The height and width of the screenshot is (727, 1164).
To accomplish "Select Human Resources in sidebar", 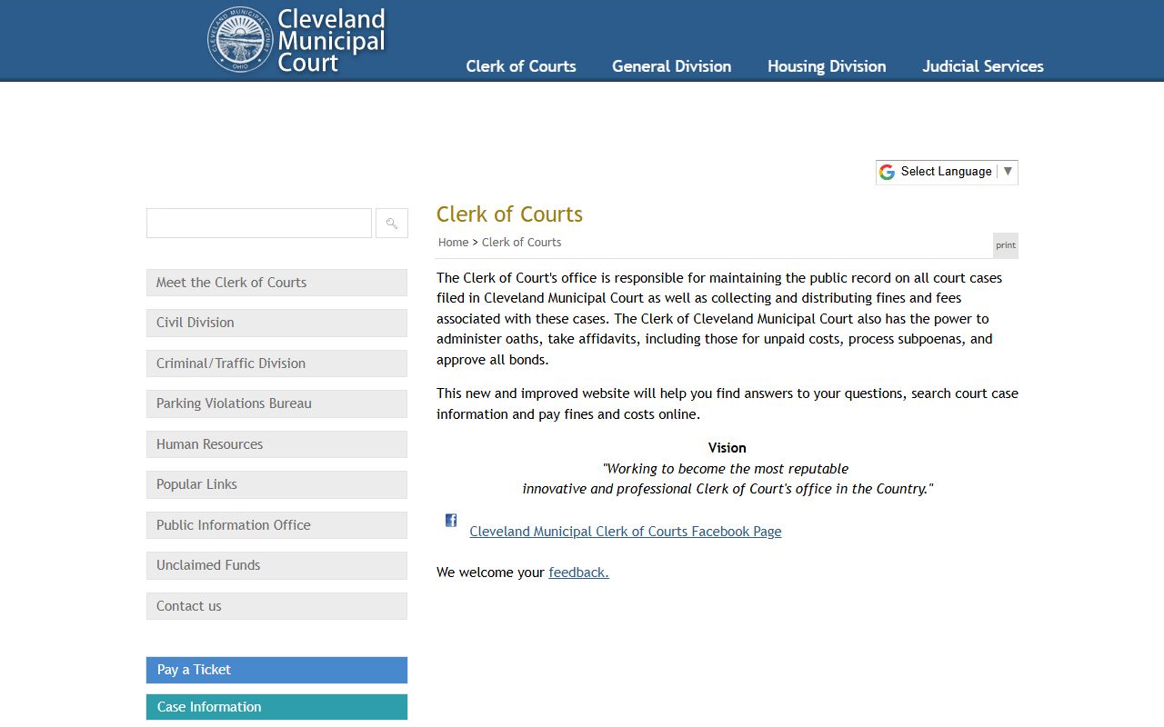I will pos(276,444).
